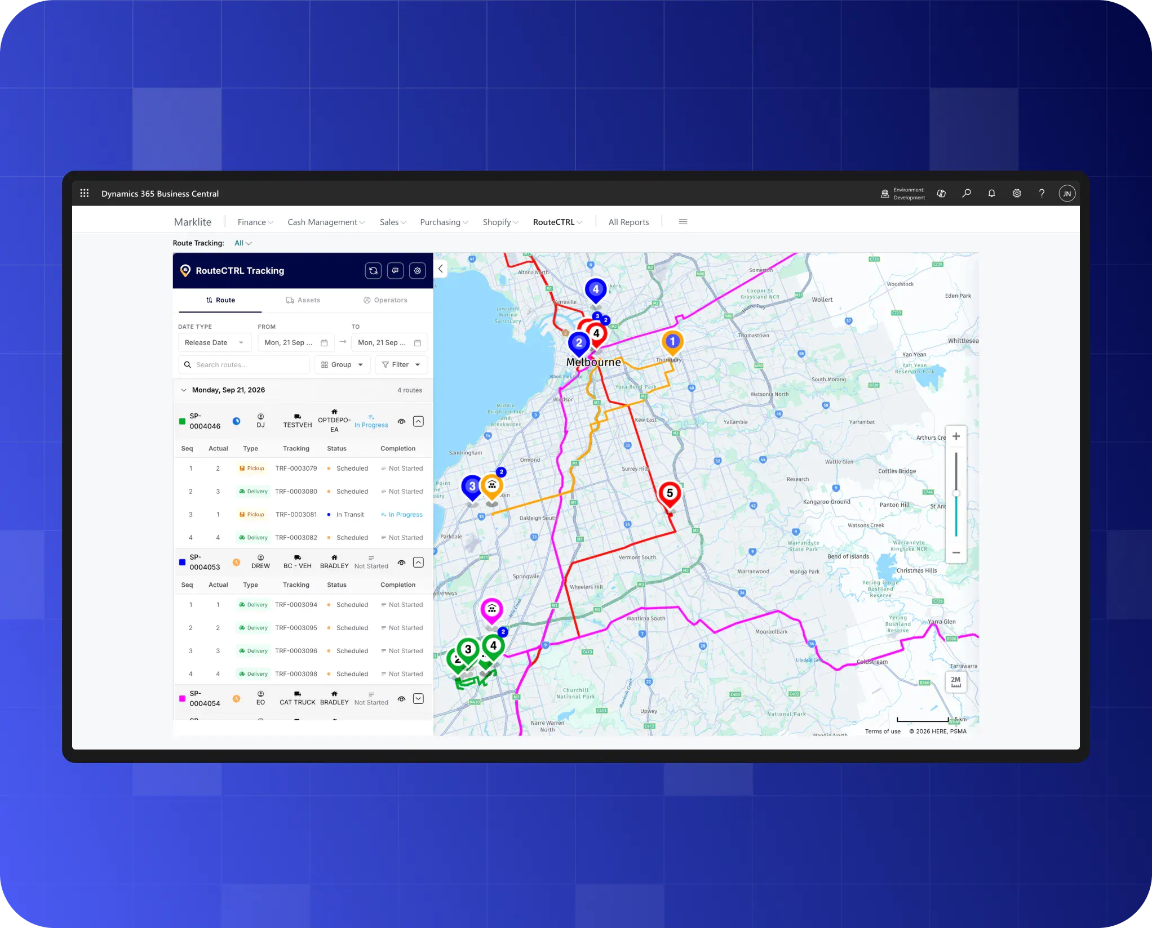Open the search magnifier in top bar
1152x928 pixels.
[x=966, y=193]
